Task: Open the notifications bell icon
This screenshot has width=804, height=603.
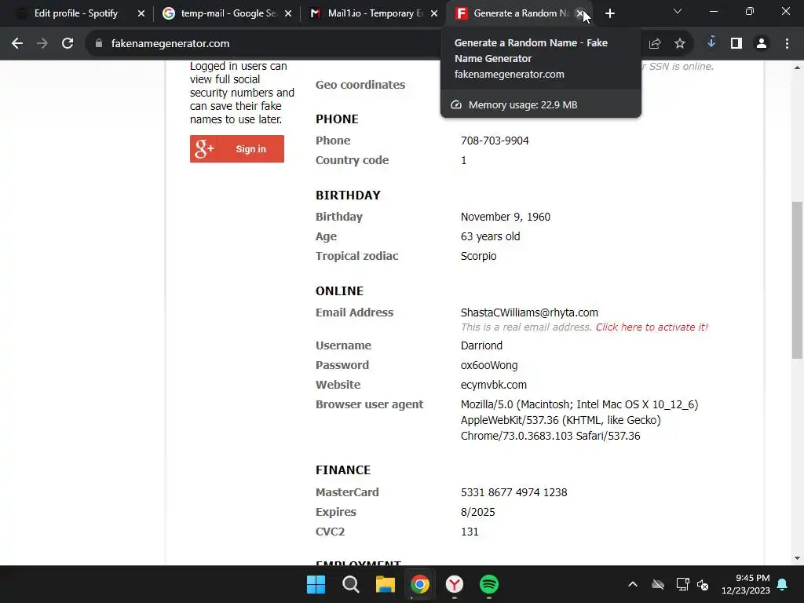Action: pyautogui.click(x=783, y=584)
